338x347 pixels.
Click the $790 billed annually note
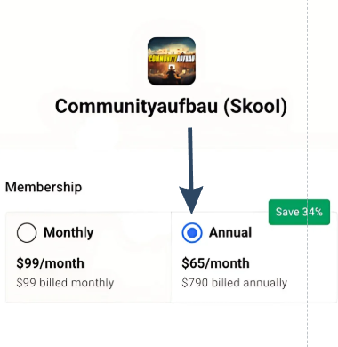[235, 283]
